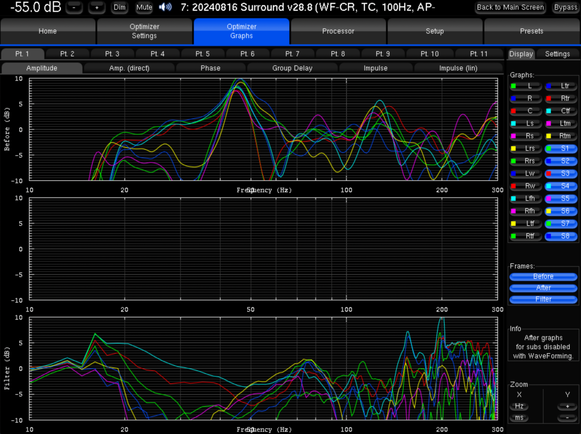This screenshot has height=434, width=581.
Task: Select measurement point Pt. 5
Action: pos(202,54)
